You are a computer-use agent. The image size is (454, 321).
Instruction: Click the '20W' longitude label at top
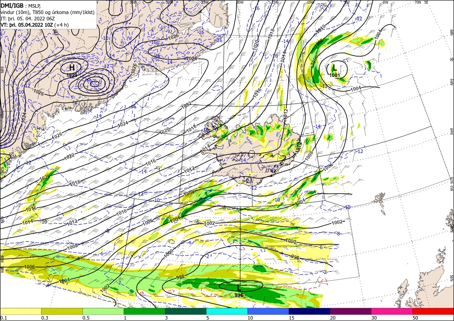[x=240, y=2]
